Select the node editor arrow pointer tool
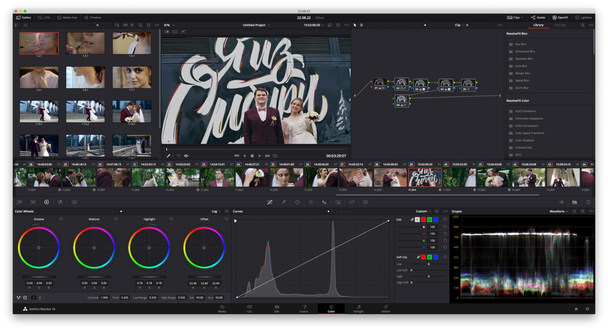 coord(355,25)
